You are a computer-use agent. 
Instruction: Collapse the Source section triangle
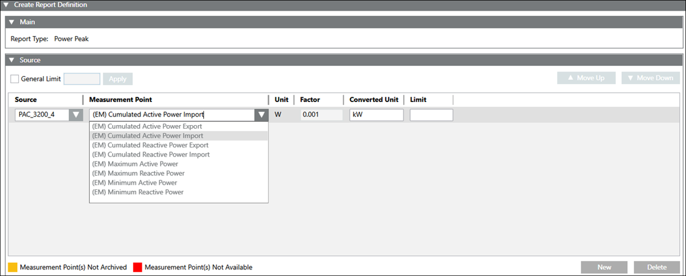(x=12, y=60)
